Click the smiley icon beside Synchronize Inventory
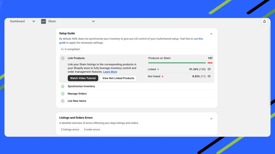This screenshot has width=275, height=154. tap(63, 86)
